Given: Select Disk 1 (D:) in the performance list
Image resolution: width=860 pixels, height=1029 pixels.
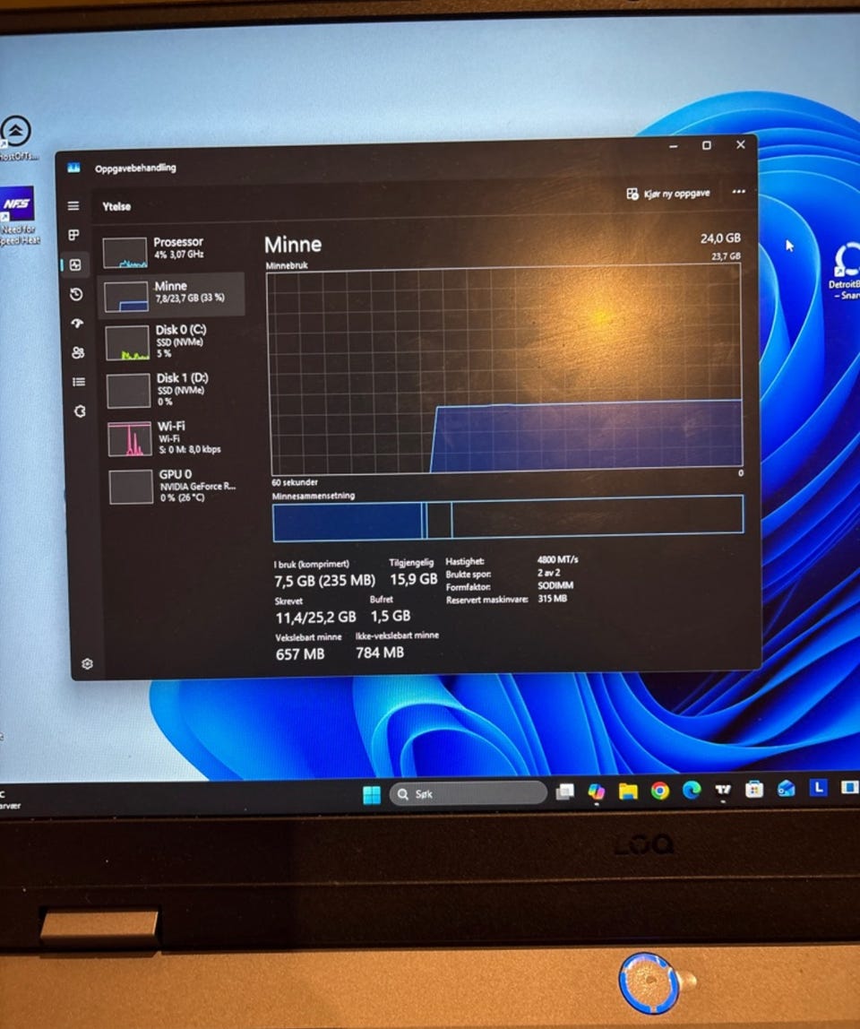Looking at the screenshot, I should coord(175,391).
